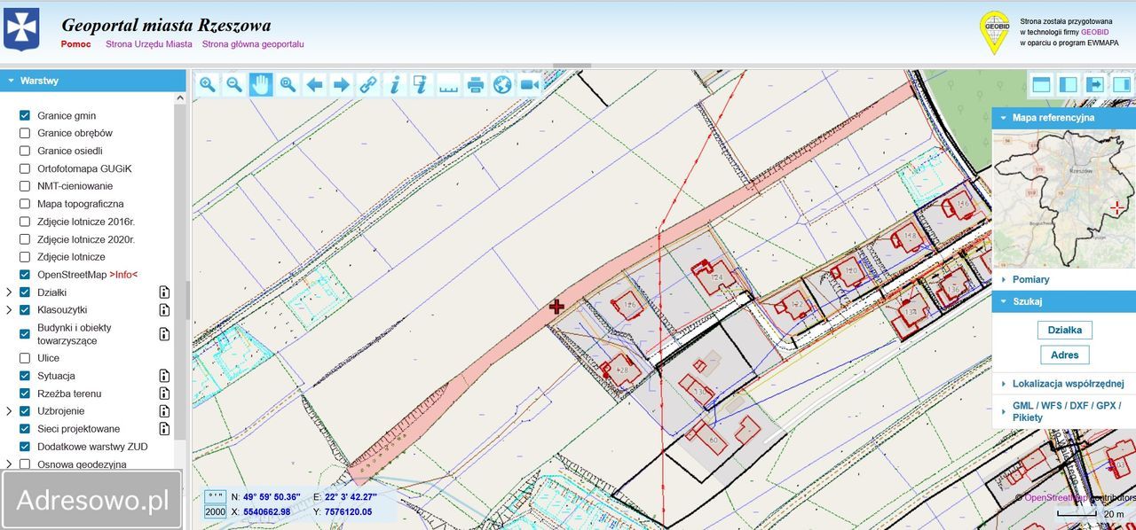Expand the Uzbrojenie layer group
Image resolution: width=1136 pixels, height=530 pixels.
point(9,411)
